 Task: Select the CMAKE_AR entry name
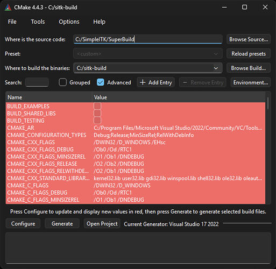tap(20, 128)
